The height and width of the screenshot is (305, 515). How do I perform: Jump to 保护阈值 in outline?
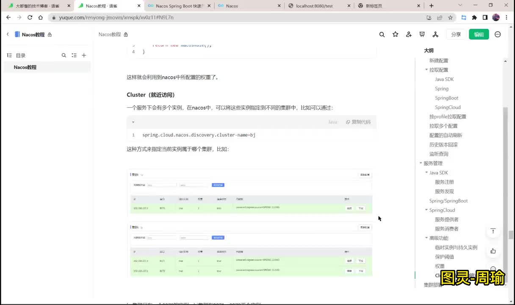[x=444, y=257]
